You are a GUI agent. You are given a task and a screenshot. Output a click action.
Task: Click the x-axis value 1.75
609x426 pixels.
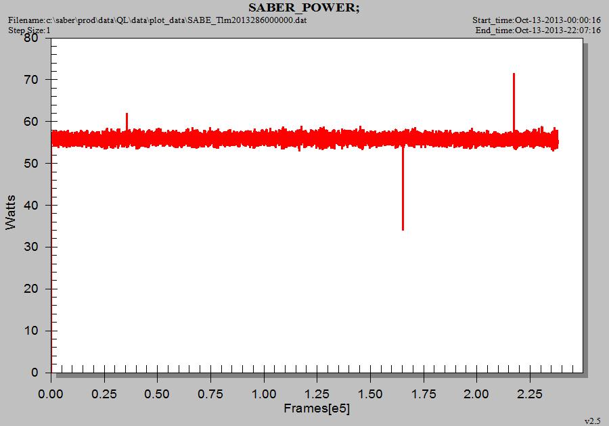(424, 394)
